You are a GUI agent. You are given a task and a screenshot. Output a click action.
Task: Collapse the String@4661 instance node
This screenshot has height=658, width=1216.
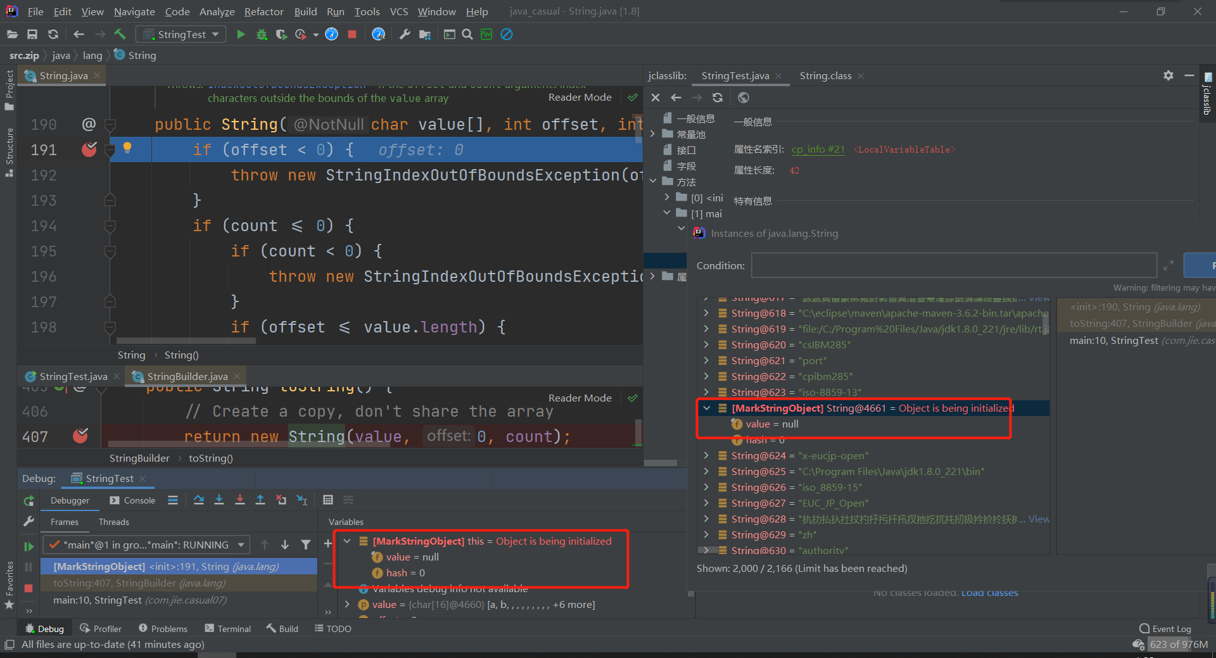pyautogui.click(x=707, y=408)
